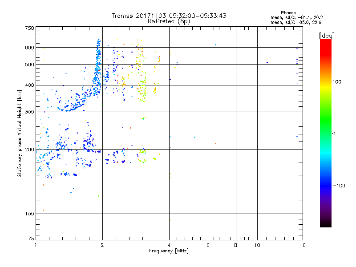Click the Frequency [MHz] axis title
This screenshot has width=356, height=267.
(x=169, y=251)
